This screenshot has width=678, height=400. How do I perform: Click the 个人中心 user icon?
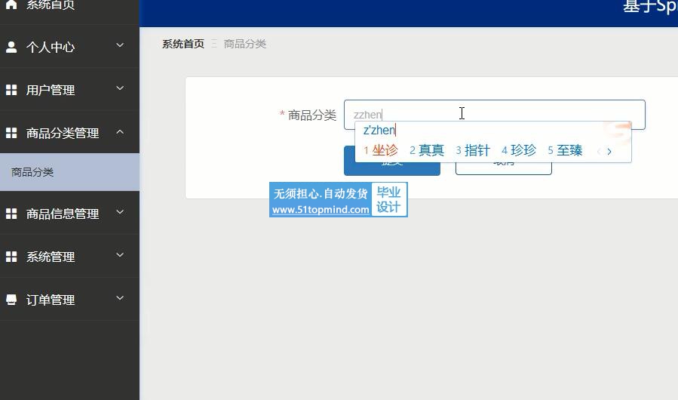11,47
